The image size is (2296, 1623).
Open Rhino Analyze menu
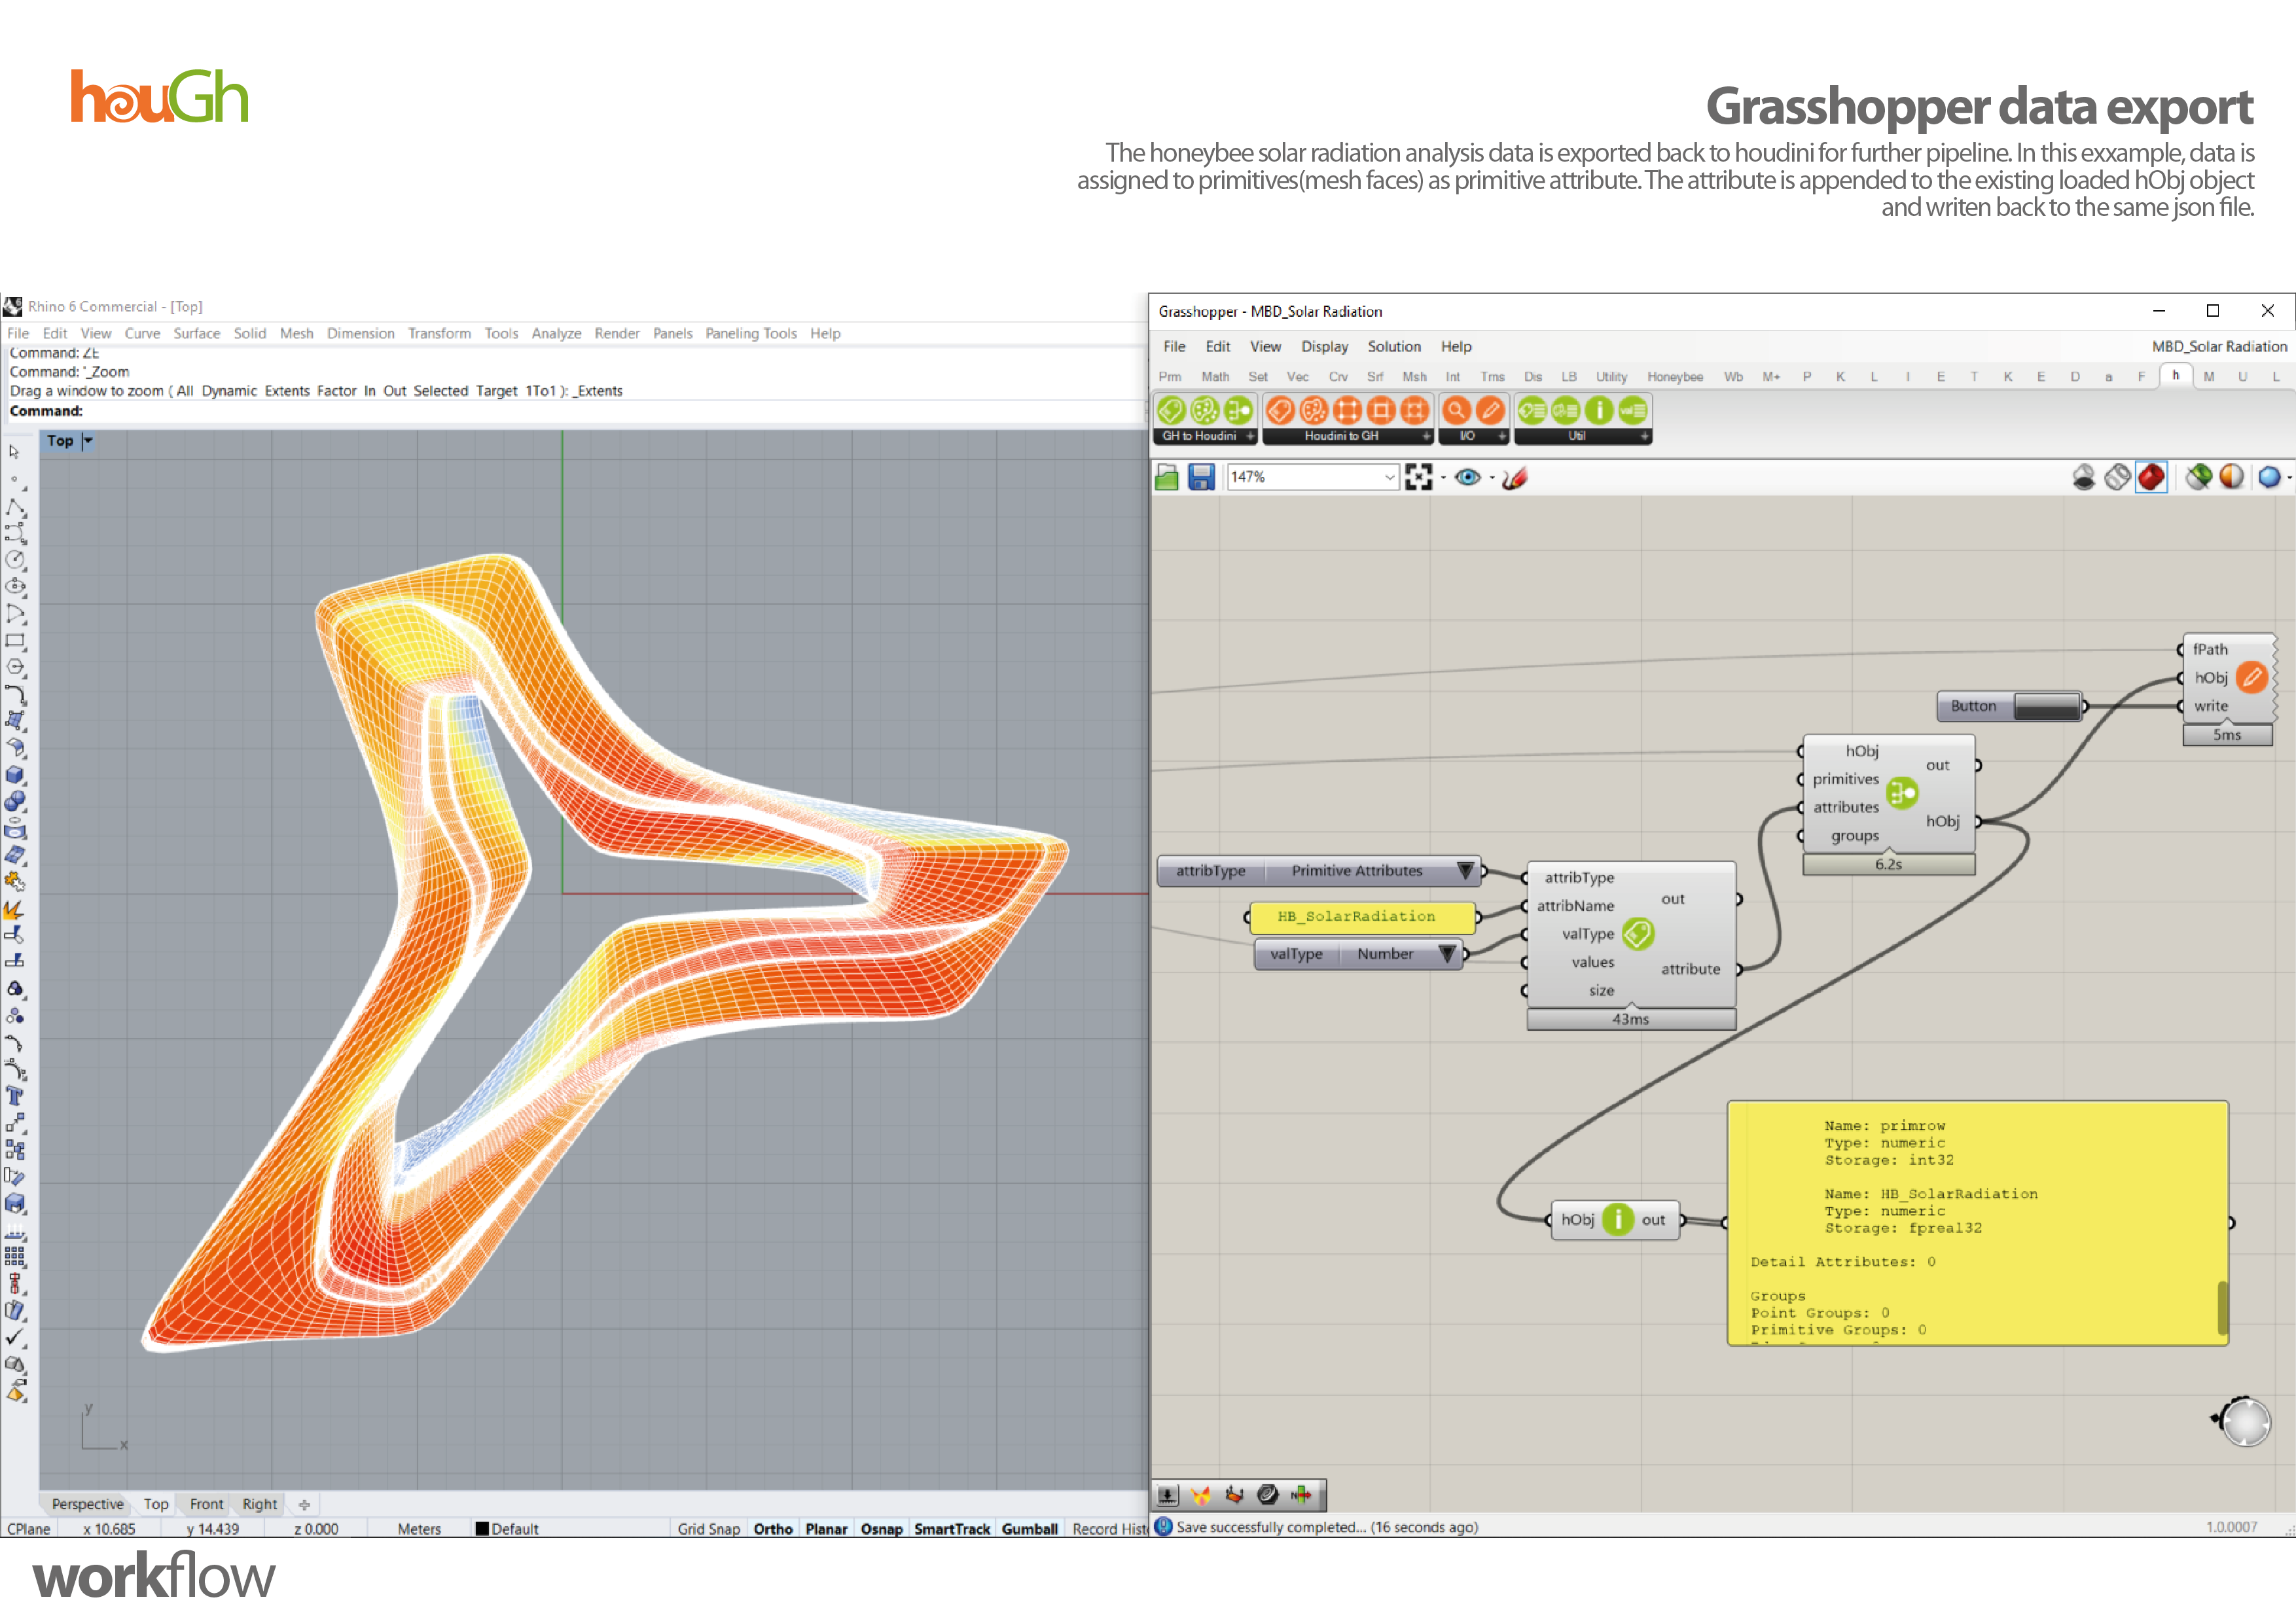[x=556, y=333]
